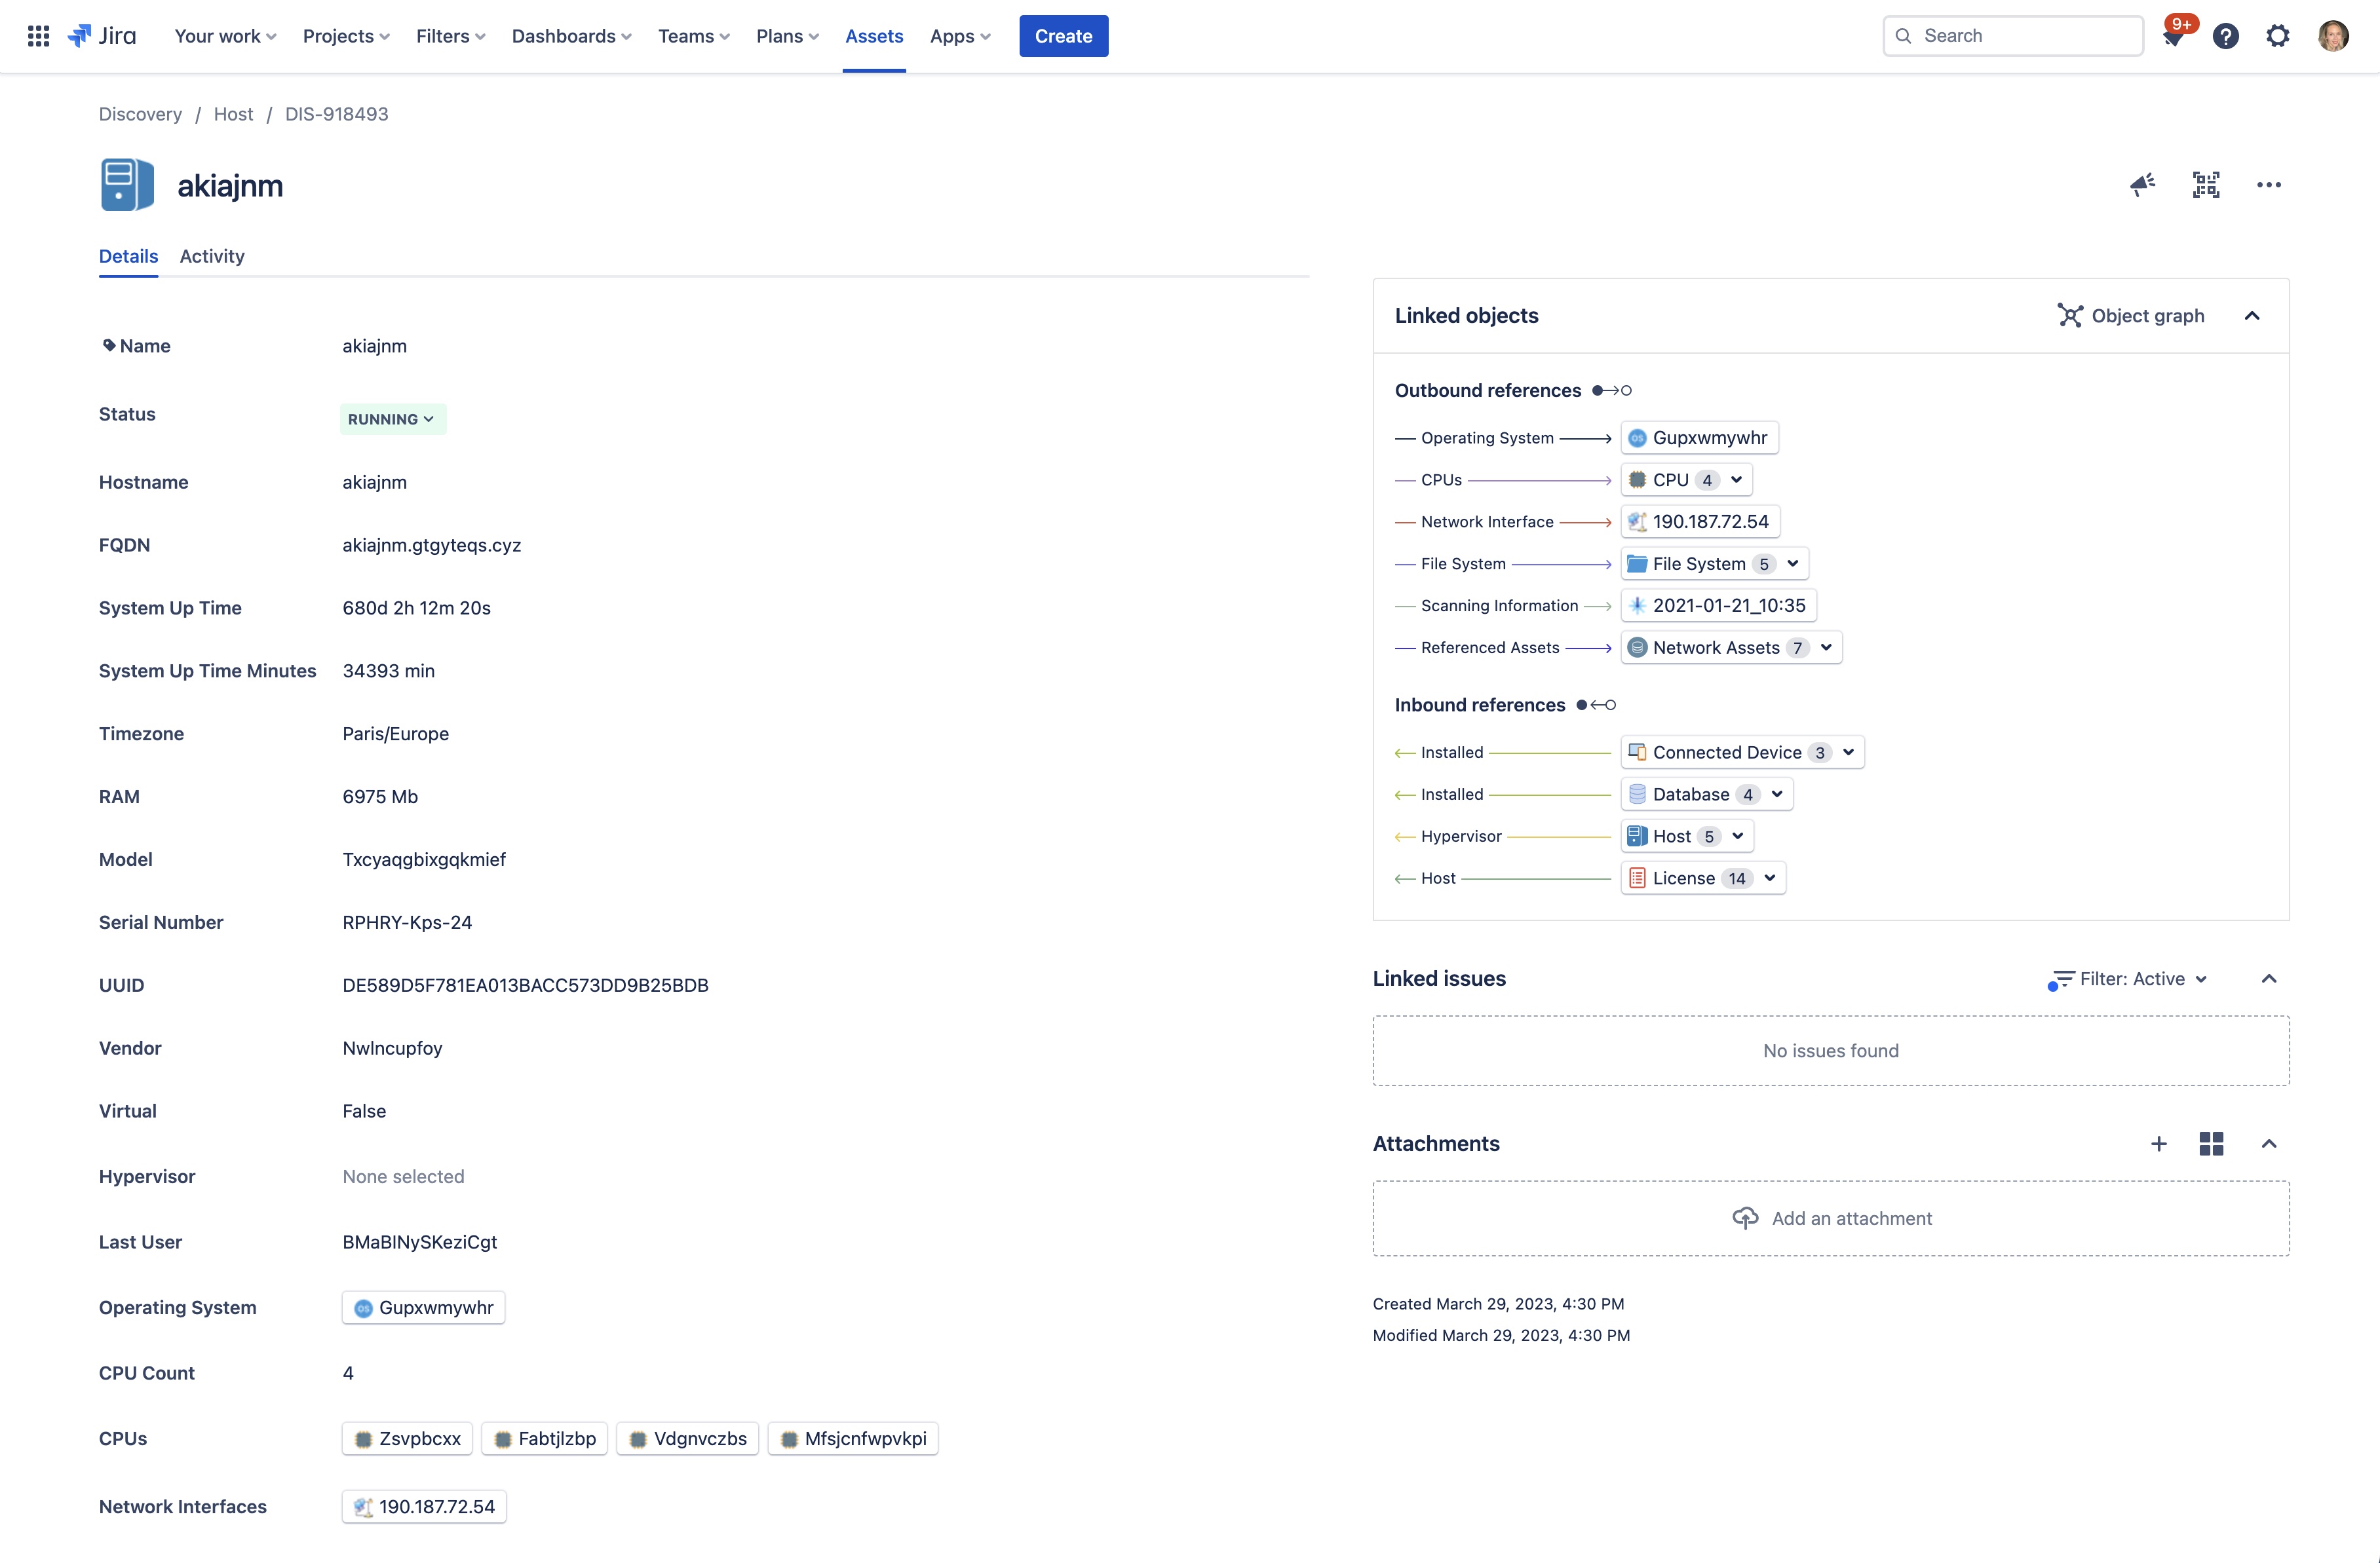This screenshot has width=2380, height=1563.
Task: Collapse the Linked objects panel
Action: pos(2252,316)
